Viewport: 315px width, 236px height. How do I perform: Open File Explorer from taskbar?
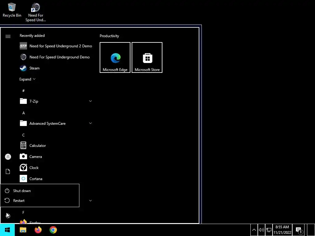click(x=23, y=230)
